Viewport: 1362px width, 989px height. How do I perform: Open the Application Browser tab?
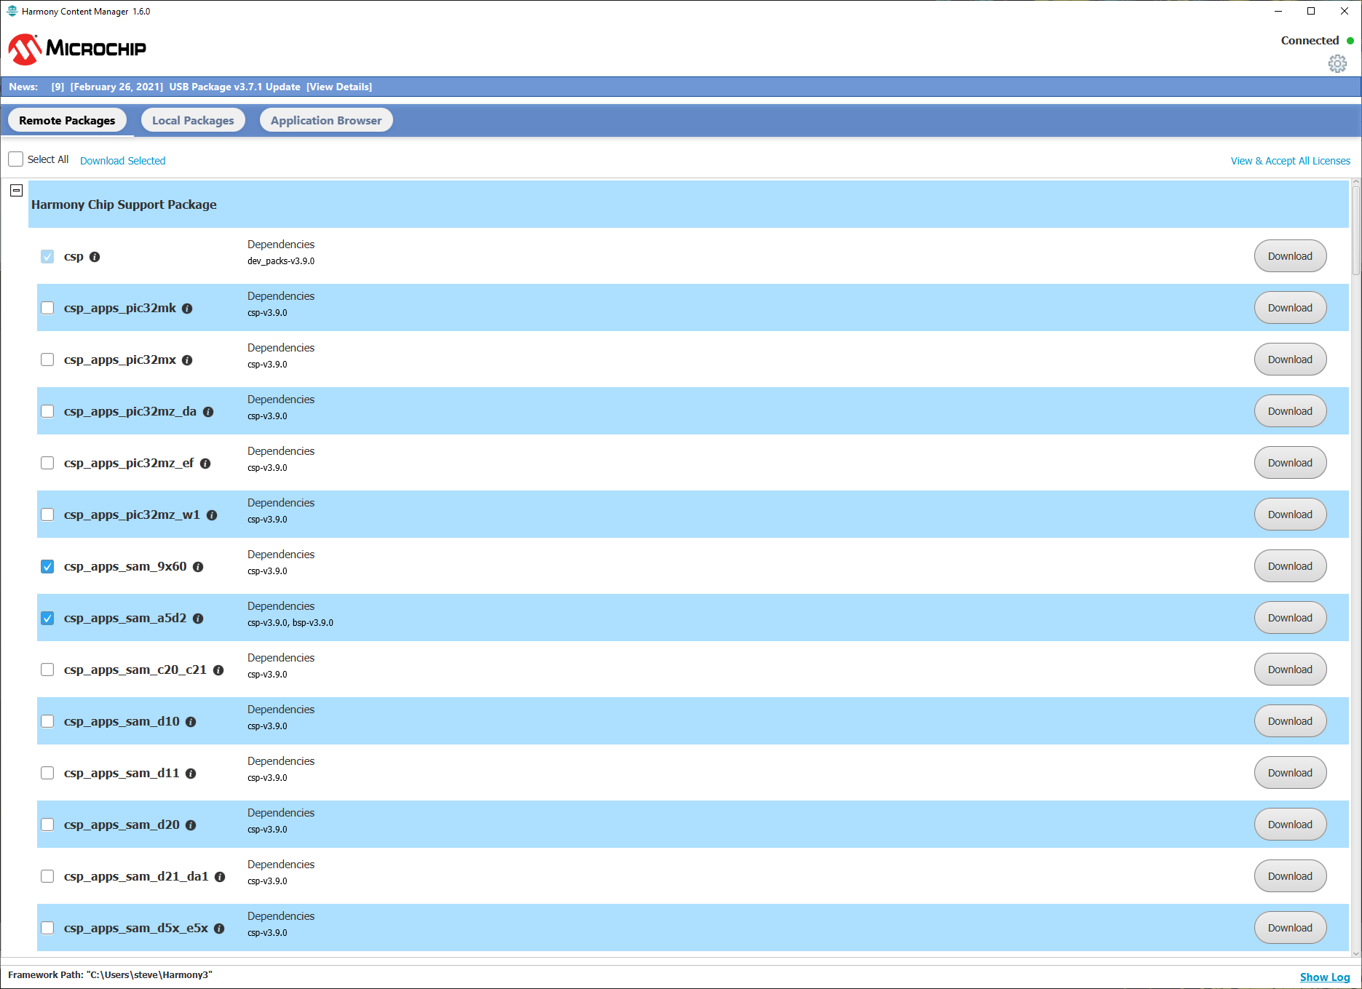tap(325, 119)
